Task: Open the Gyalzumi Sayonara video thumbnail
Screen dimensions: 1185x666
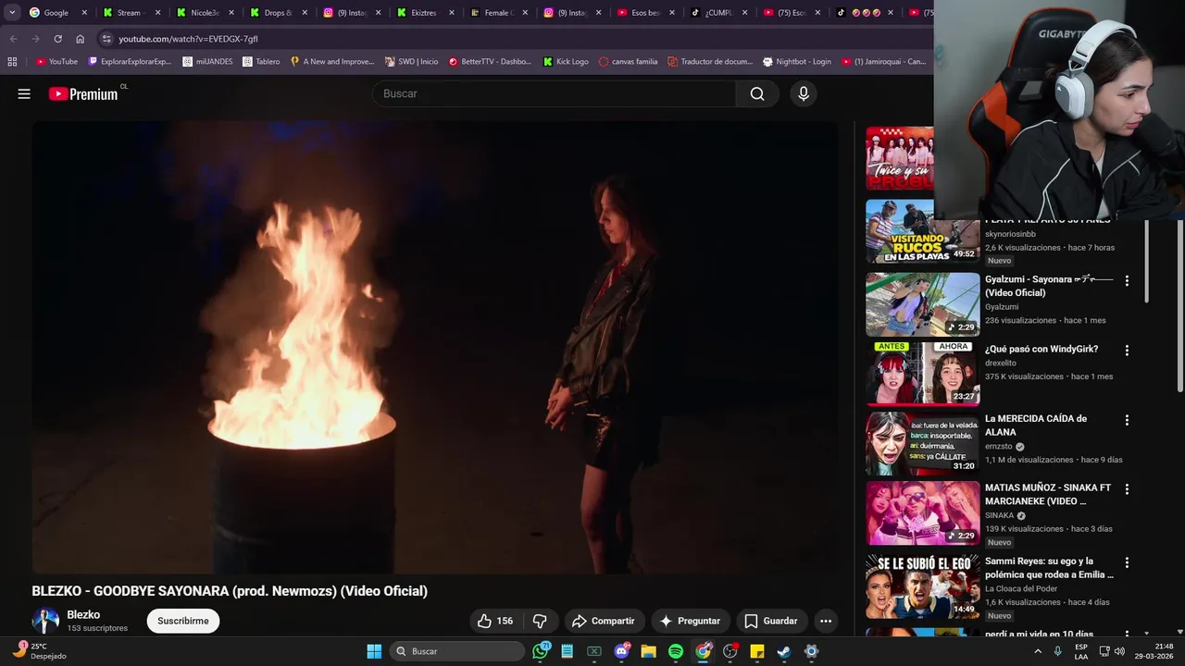Action: [x=922, y=304]
